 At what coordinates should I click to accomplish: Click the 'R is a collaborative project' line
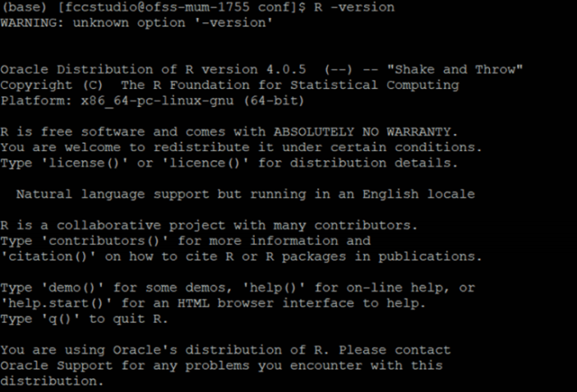pyautogui.click(x=209, y=225)
